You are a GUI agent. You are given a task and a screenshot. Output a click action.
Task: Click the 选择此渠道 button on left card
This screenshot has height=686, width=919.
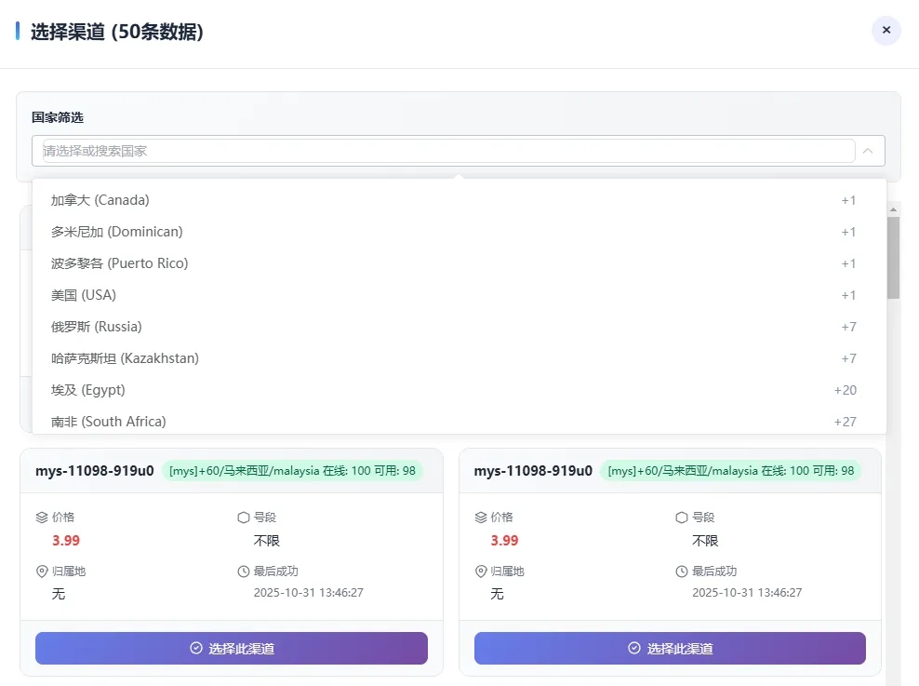click(x=232, y=649)
